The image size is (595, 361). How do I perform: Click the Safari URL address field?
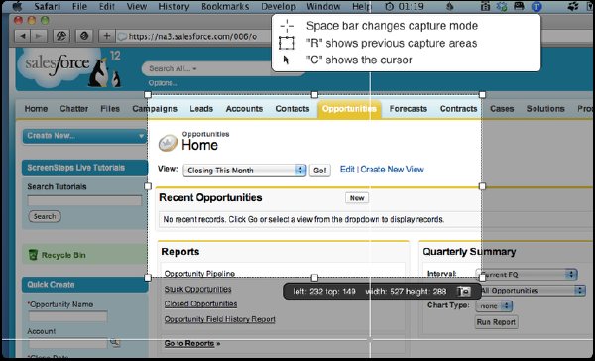193,36
